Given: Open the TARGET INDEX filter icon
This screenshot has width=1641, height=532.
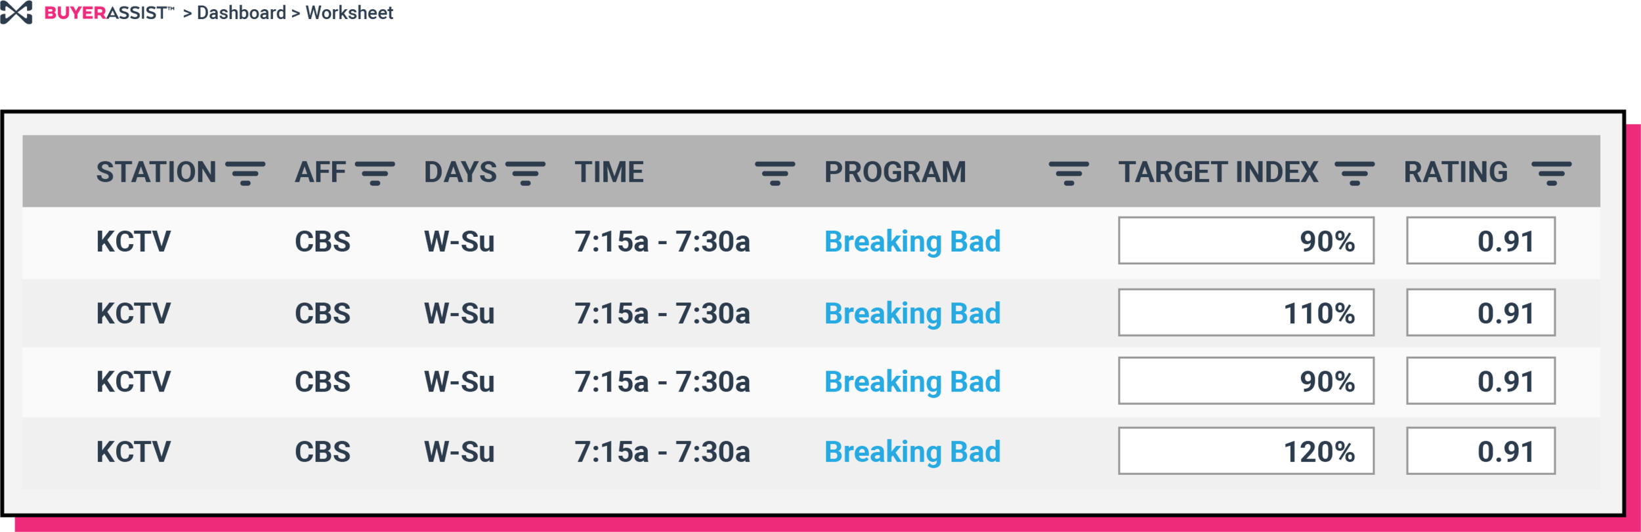Looking at the screenshot, I should (x=1354, y=173).
